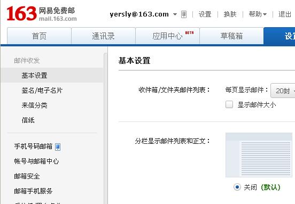Open 来信分类 in the sidebar
Screen dimensions: 295x204
tap(34, 105)
